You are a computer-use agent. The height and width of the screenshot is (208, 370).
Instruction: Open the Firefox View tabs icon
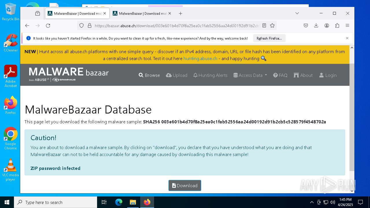click(x=38, y=13)
